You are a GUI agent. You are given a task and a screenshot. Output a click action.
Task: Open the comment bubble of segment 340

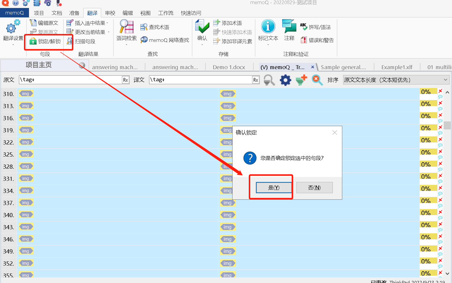[x=440, y=218]
